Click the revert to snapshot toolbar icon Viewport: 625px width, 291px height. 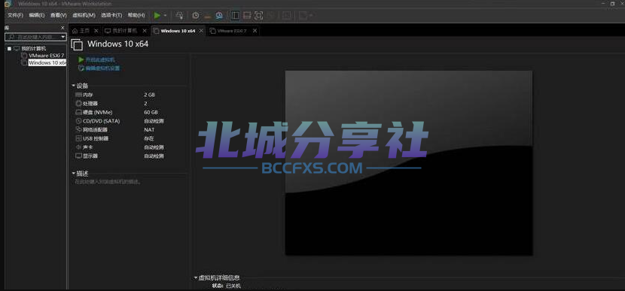[207, 16]
